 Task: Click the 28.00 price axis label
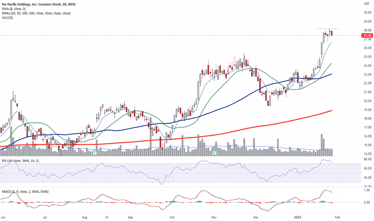368,30
